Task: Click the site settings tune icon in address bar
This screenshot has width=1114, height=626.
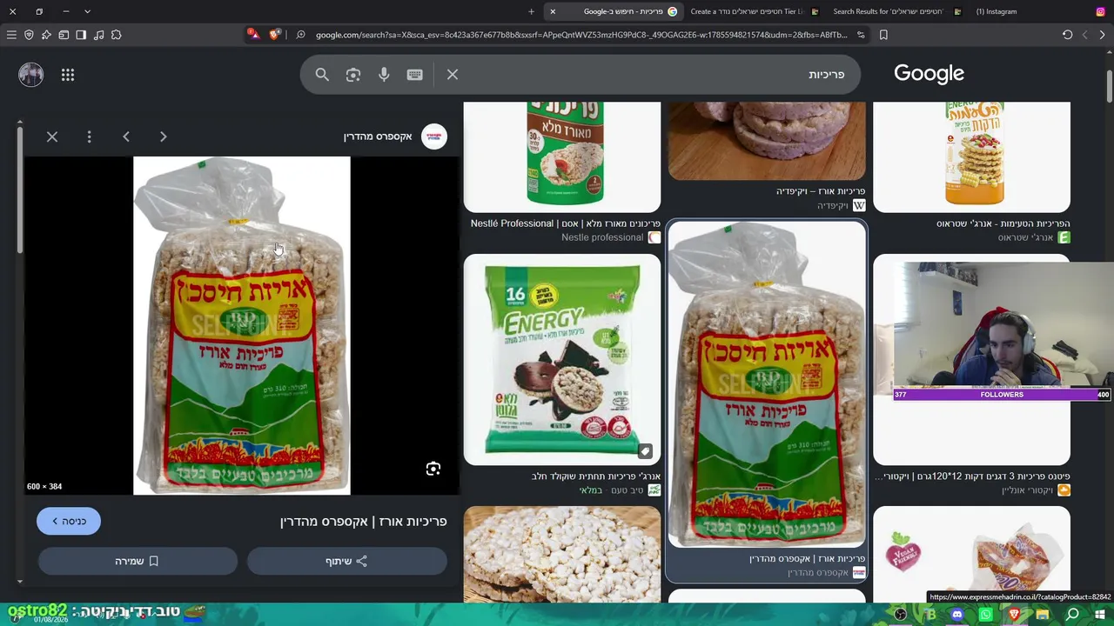Action: [861, 35]
